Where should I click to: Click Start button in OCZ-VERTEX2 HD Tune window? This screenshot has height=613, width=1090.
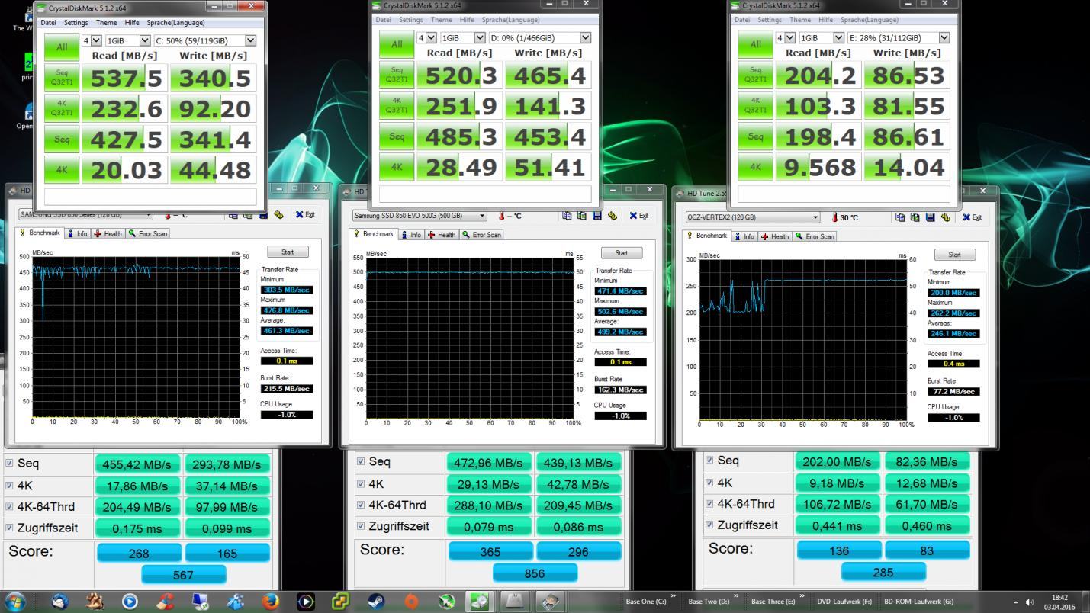pyautogui.click(x=954, y=255)
